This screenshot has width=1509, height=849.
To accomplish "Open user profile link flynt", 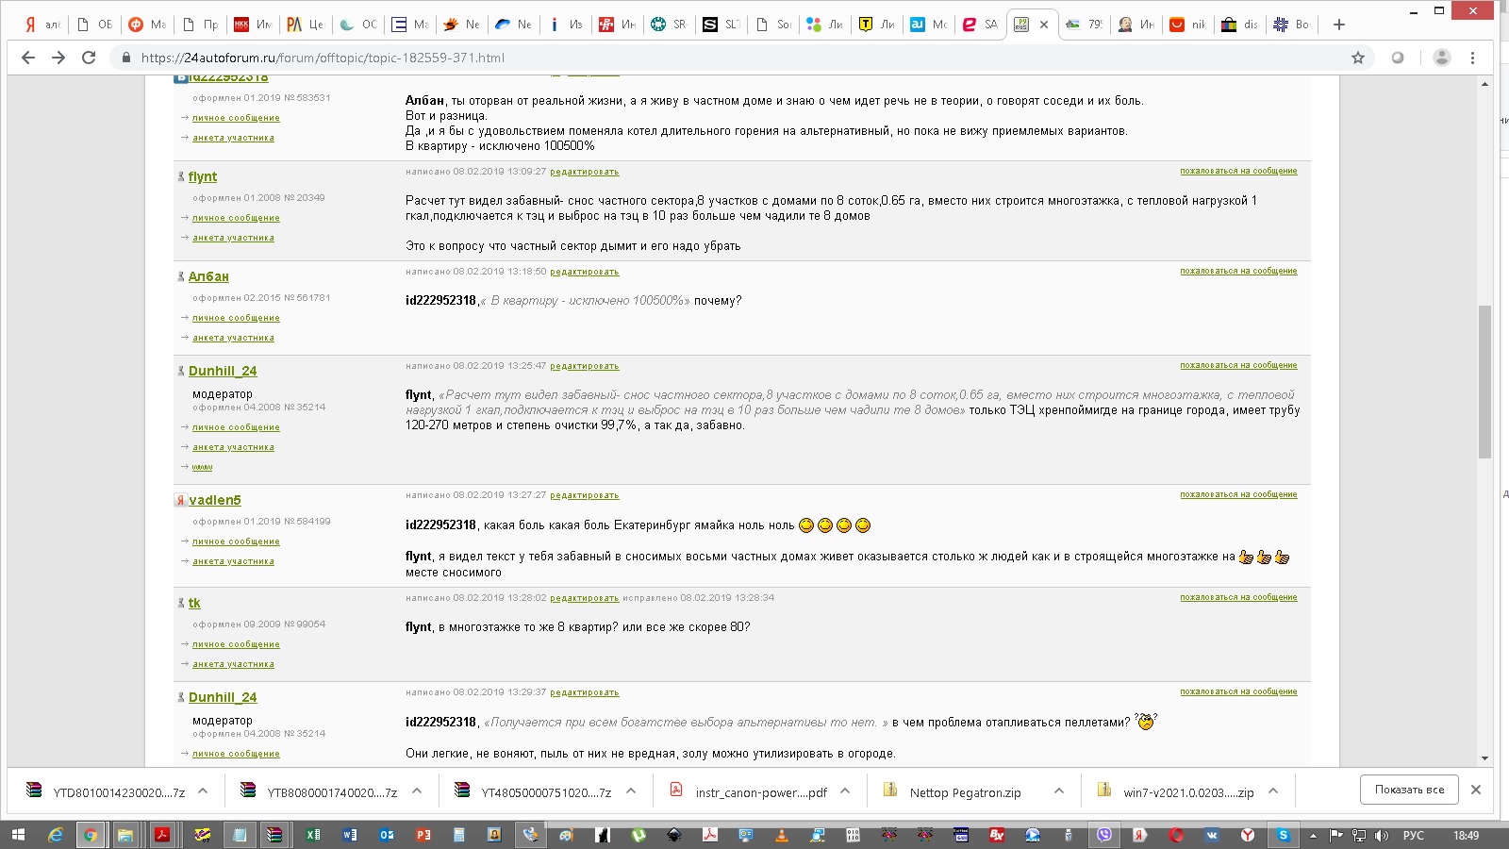I will coord(203,176).
